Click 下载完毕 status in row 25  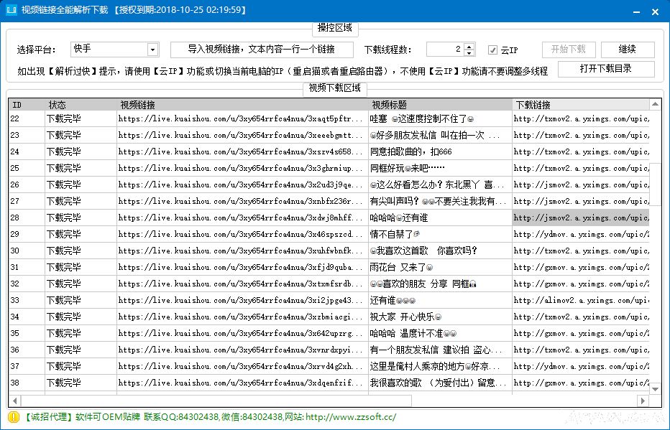coord(64,168)
